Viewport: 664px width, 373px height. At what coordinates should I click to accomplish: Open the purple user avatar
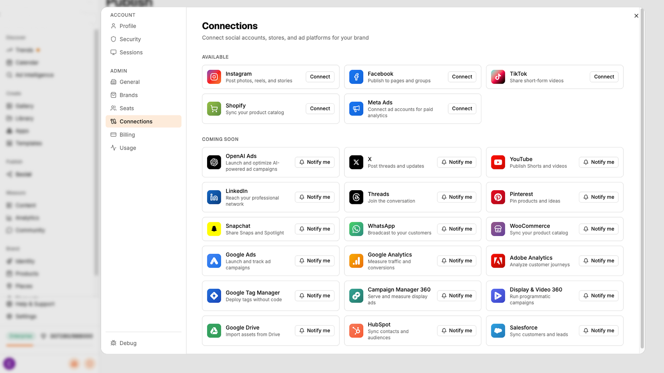tap(9, 364)
